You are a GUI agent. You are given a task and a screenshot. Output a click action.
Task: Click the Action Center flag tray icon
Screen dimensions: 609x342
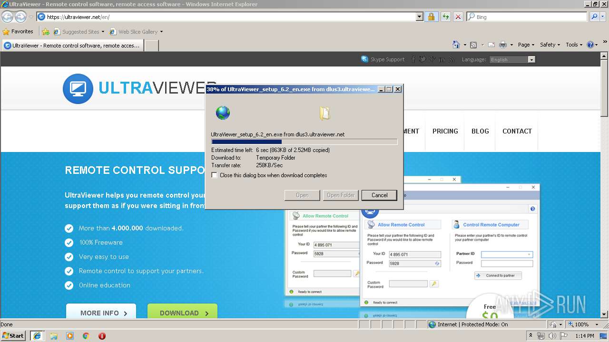point(564,336)
